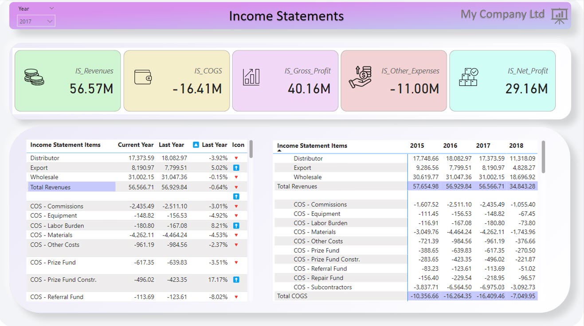Sort the yearly table by the 2015 column header

coord(417,146)
